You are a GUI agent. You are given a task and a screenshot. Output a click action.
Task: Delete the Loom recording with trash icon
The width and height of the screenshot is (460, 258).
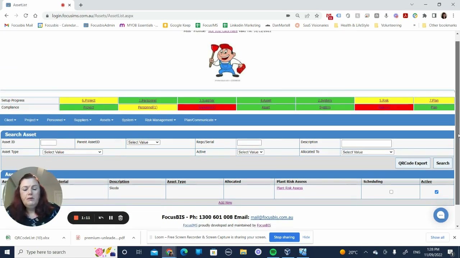click(120, 218)
